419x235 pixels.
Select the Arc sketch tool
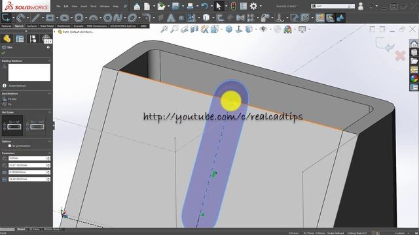coord(93,18)
